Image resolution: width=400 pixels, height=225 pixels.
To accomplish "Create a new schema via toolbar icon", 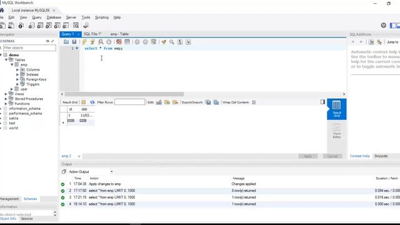I will (32, 25).
